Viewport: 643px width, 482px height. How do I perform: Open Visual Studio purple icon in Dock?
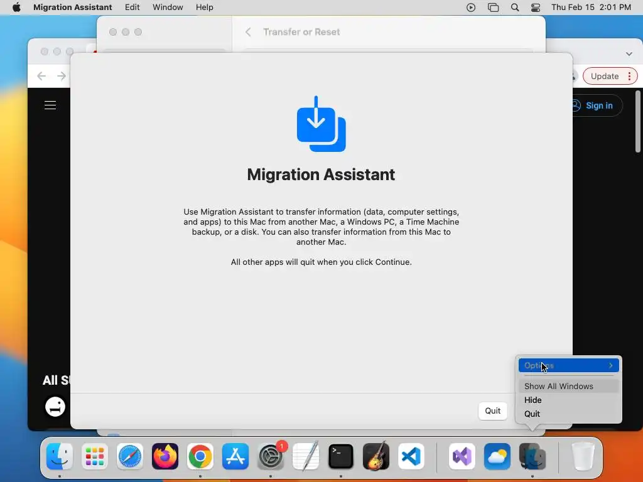point(462,456)
